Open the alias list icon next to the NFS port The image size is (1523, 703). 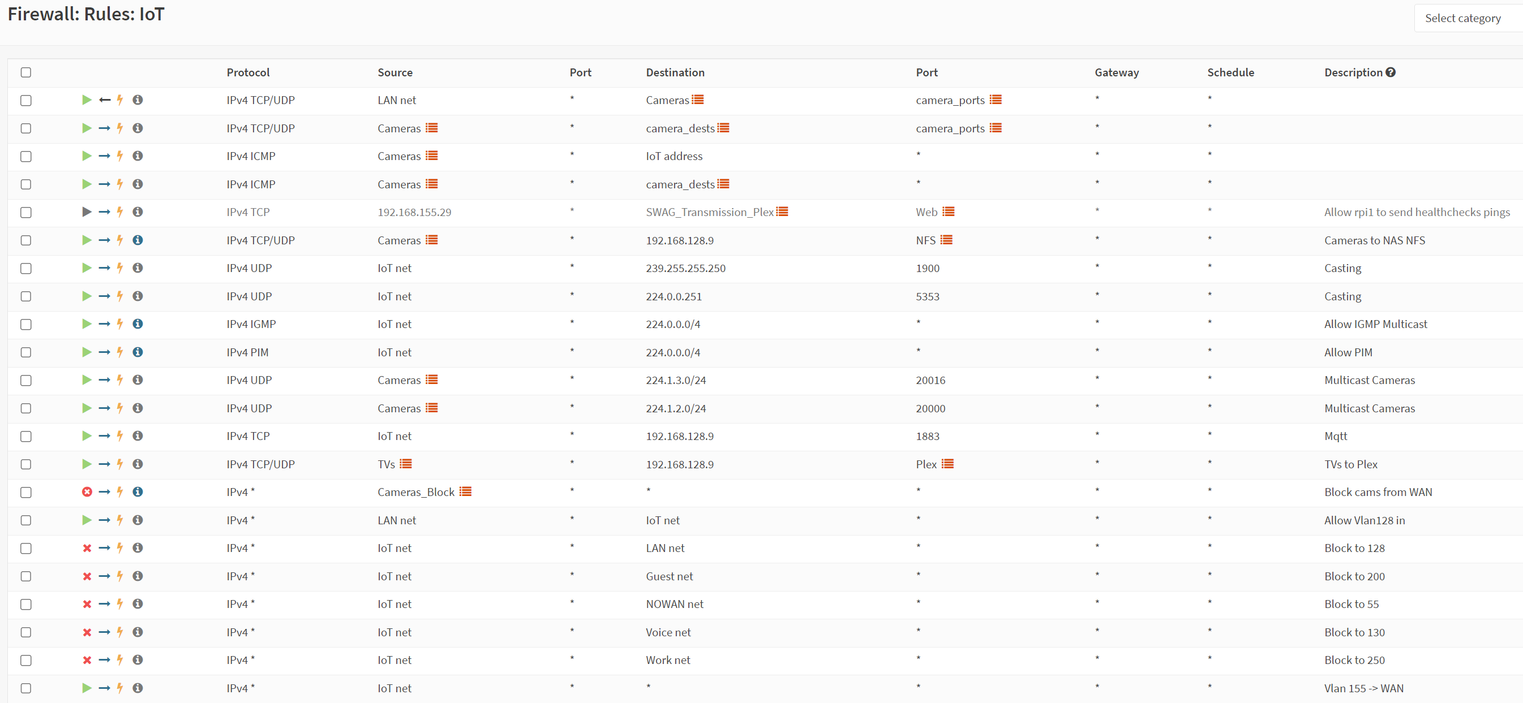pyautogui.click(x=946, y=240)
